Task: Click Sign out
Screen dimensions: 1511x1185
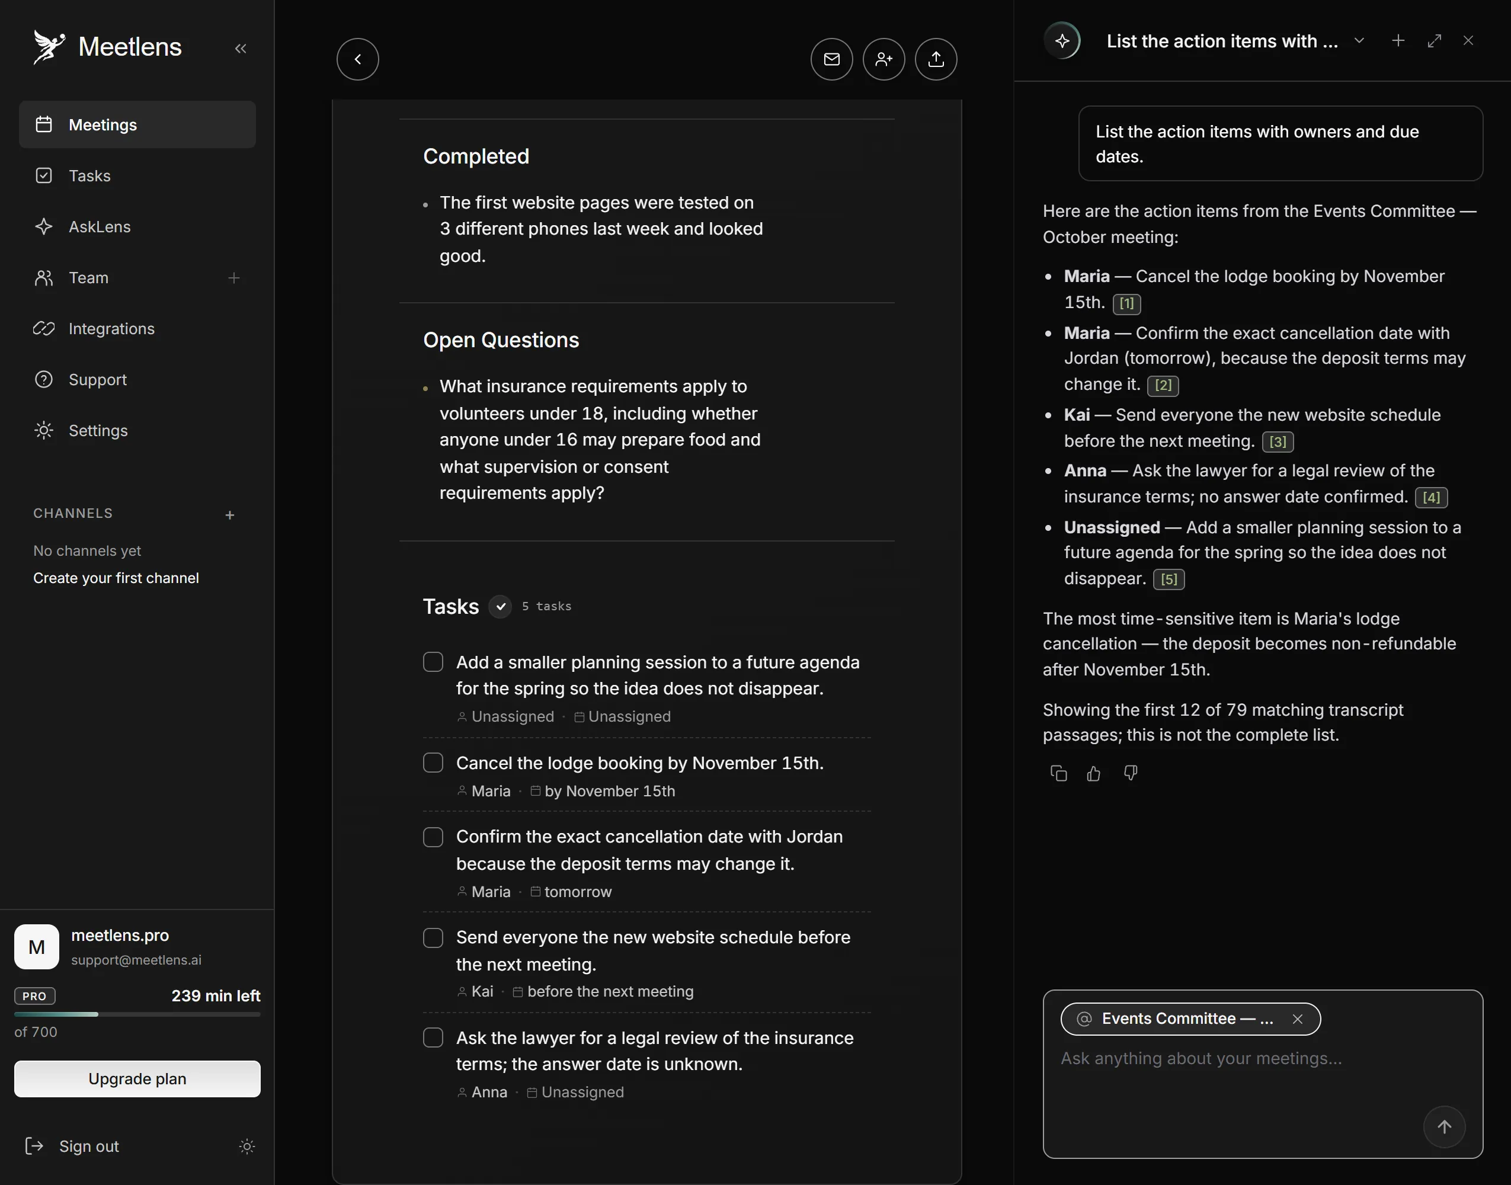Action: 72,1146
